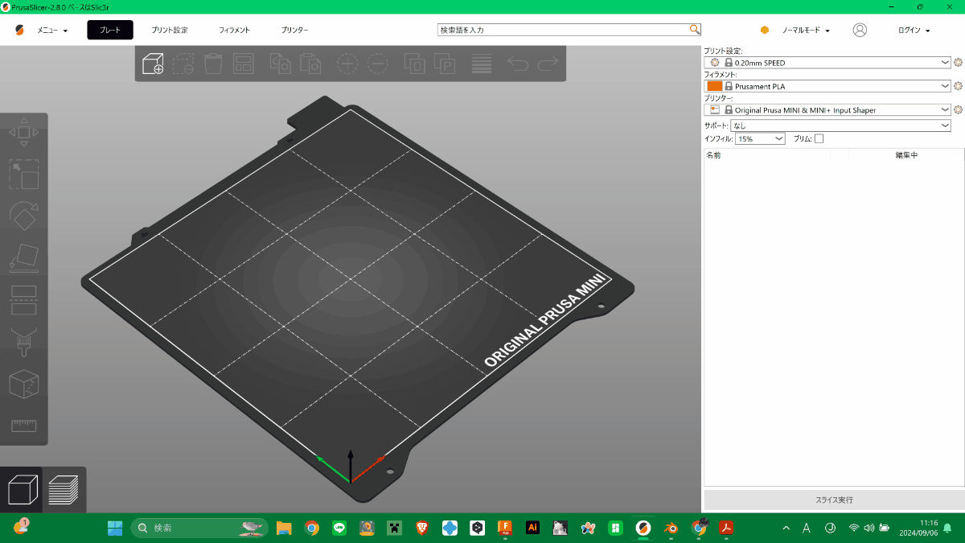The height and width of the screenshot is (543, 965).
Task: Click the Redo arrow in toolbar
Action: pos(548,64)
